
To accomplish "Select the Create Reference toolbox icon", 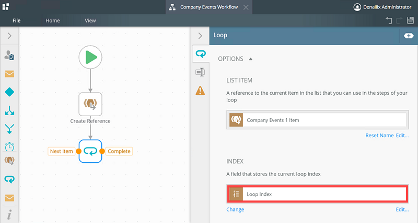I will 9,161.
